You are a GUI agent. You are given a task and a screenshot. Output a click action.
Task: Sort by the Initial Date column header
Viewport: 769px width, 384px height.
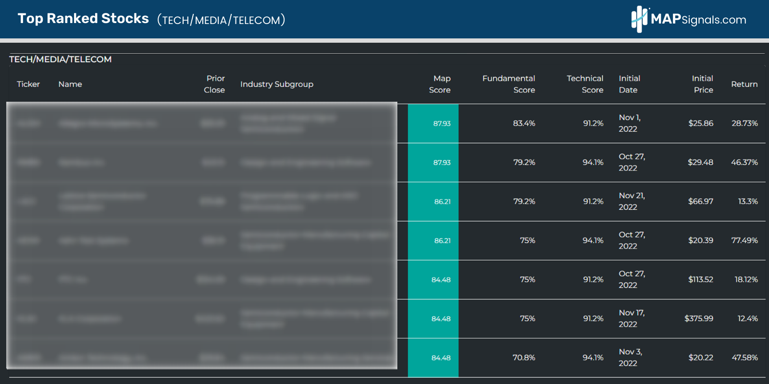coord(630,84)
